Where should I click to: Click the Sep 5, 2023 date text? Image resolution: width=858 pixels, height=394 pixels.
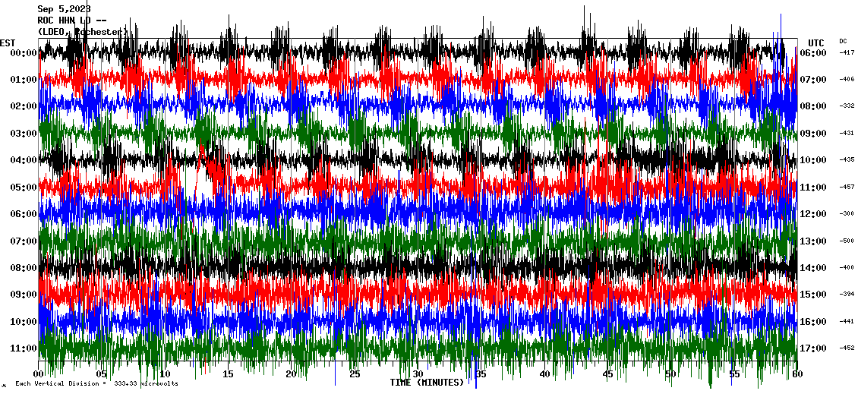[x=64, y=9]
